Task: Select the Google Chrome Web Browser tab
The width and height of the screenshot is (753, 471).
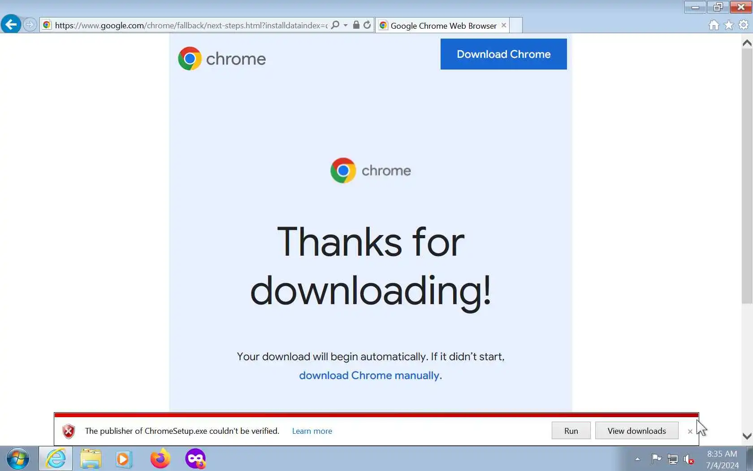Action: tap(443, 26)
